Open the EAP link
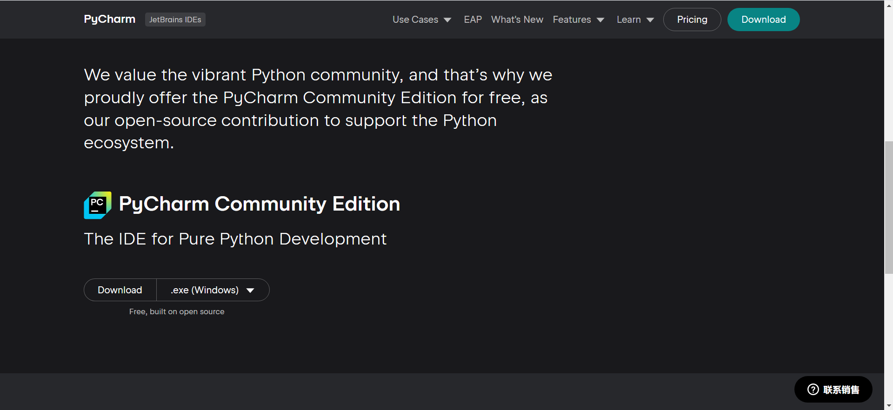This screenshot has height=410, width=893. (x=473, y=20)
